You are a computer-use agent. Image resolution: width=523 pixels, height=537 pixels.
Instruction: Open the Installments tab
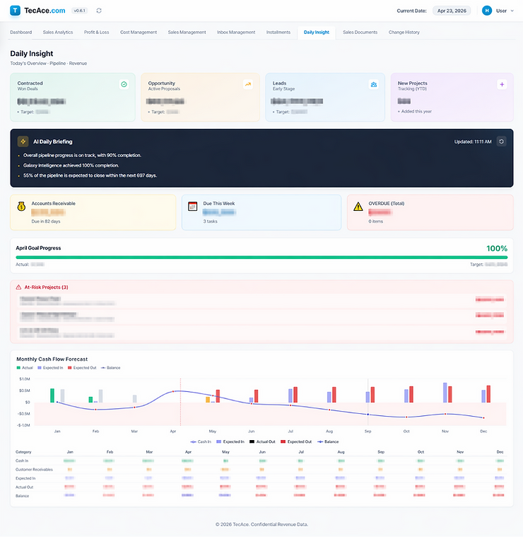tap(278, 33)
